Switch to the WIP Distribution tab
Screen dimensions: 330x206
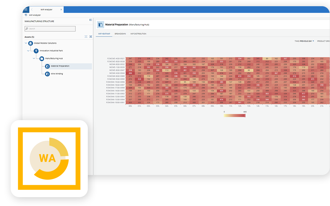(138, 34)
